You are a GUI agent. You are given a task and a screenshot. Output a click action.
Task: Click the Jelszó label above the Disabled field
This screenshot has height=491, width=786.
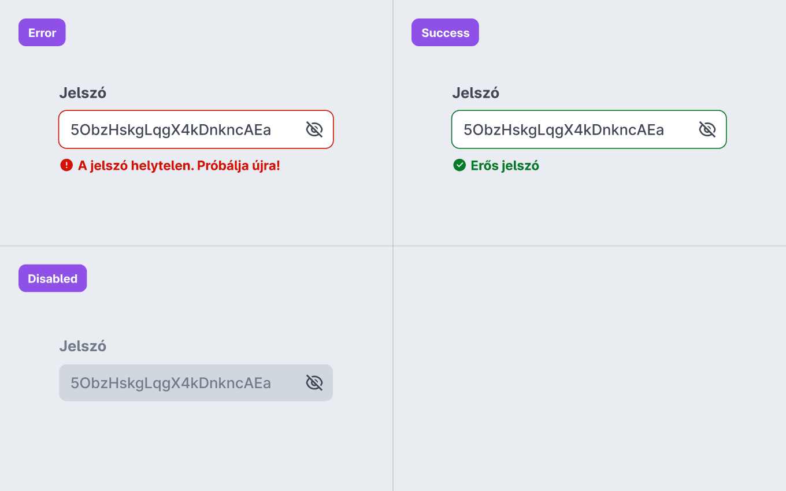83,346
